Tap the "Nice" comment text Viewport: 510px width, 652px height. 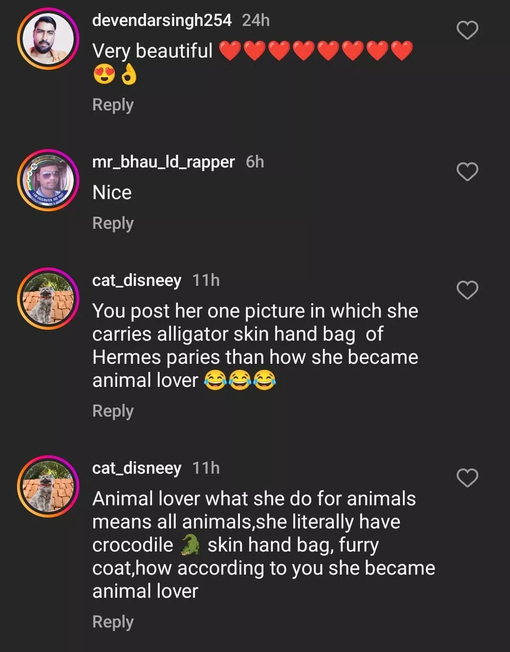tap(112, 192)
